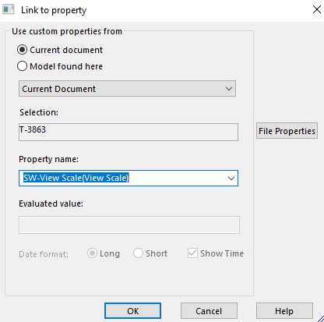The height and width of the screenshot is (322, 324).
Task: Click the Cancel button
Action: pos(209,310)
